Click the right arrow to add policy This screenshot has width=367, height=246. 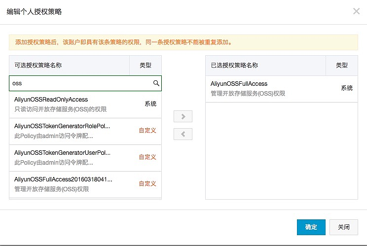[183, 116]
